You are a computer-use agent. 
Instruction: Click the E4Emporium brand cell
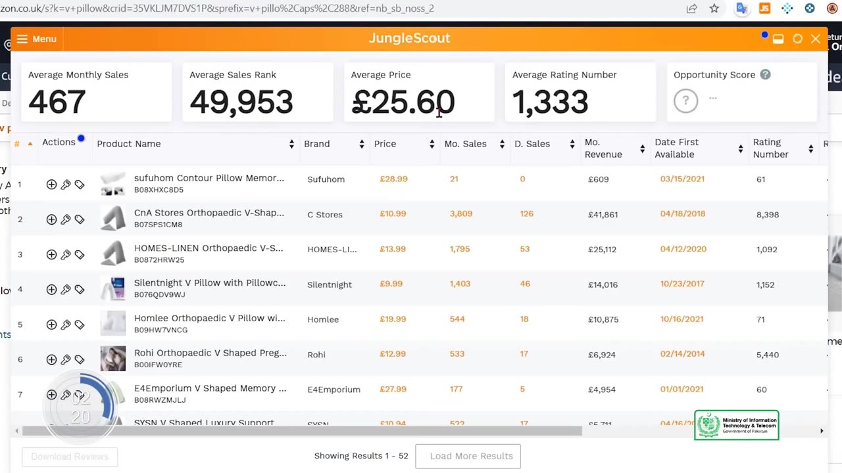[x=334, y=390]
